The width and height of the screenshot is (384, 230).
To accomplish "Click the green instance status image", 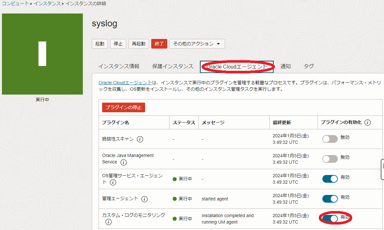I will [42, 54].
